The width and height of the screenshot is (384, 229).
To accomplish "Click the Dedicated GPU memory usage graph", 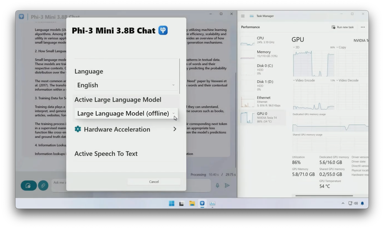I will (330, 124).
